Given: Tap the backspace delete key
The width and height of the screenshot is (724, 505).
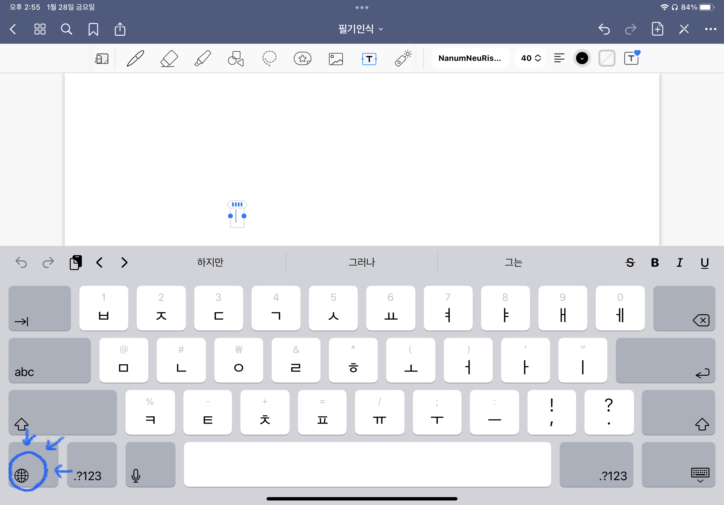Looking at the screenshot, I should [684, 308].
